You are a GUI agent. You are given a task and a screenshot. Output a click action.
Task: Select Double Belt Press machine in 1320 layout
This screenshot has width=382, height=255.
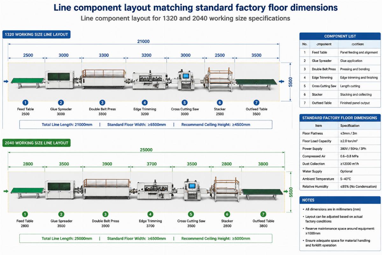click(x=104, y=79)
